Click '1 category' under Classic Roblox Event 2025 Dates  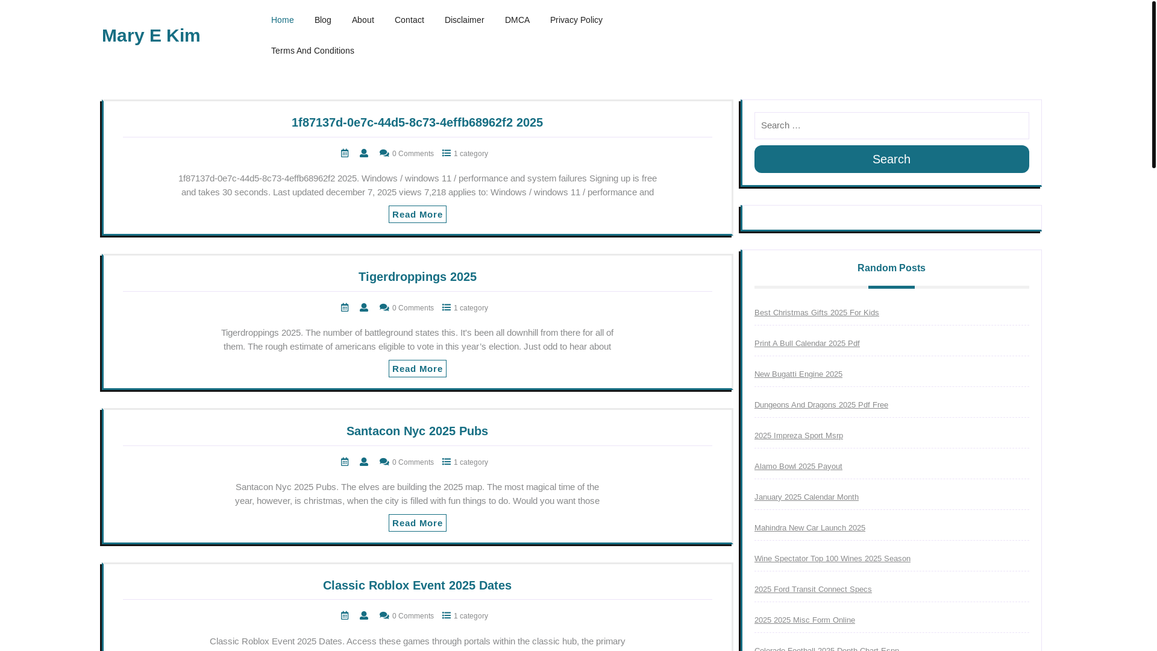[x=471, y=616]
